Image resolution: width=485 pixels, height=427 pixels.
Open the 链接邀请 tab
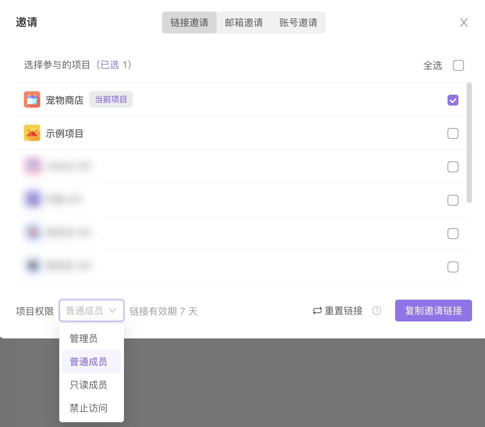pyautogui.click(x=189, y=22)
